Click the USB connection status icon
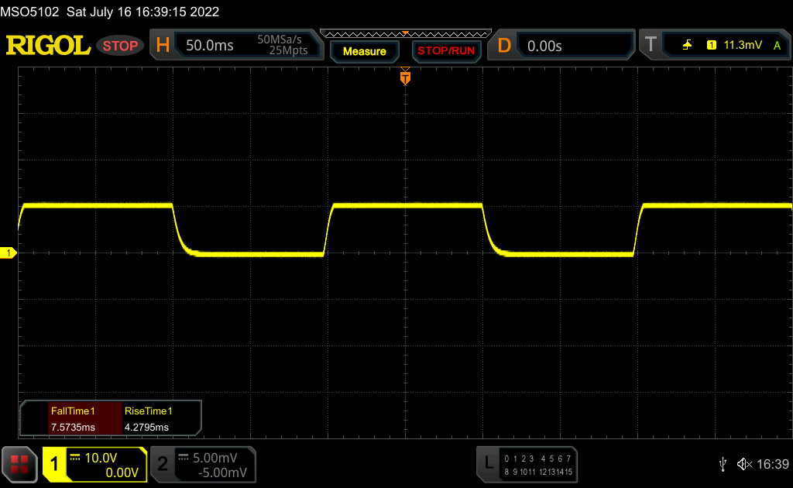Screen dimensions: 793x488 pos(723,464)
